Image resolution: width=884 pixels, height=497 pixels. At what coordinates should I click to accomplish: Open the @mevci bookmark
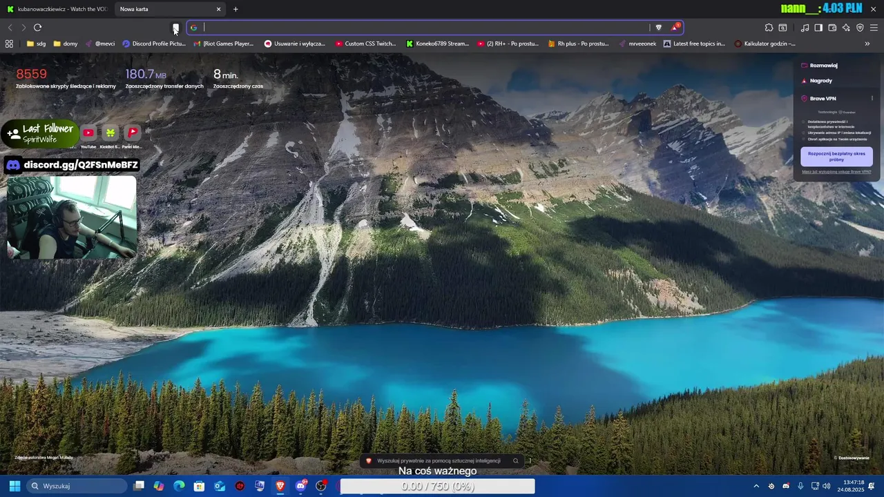click(100, 43)
